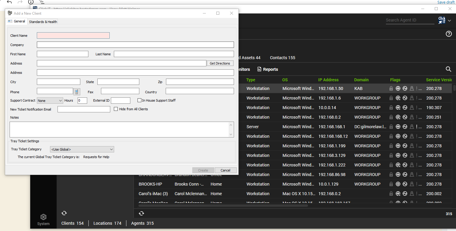
Task: Click remote control flag in 192.168.1.199 row
Action: coord(398,146)
